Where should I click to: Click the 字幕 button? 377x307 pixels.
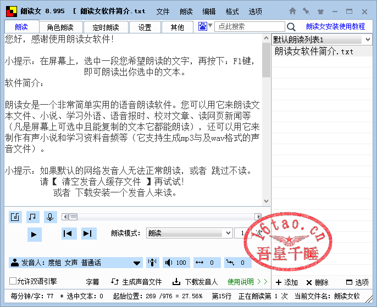pos(92,282)
